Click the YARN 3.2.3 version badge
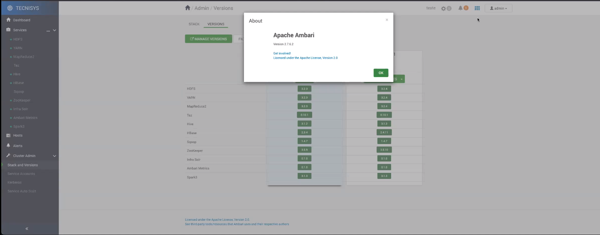The image size is (600, 235). tap(304, 98)
